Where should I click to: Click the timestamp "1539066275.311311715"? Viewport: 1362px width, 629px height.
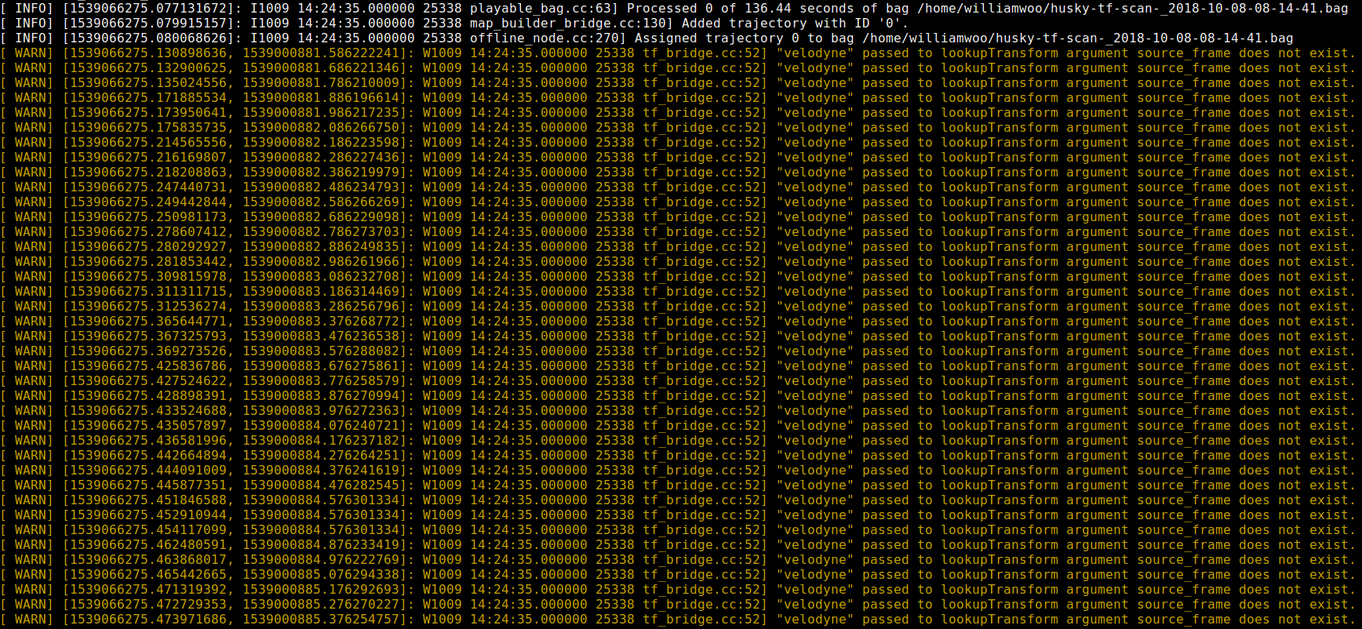[148, 291]
